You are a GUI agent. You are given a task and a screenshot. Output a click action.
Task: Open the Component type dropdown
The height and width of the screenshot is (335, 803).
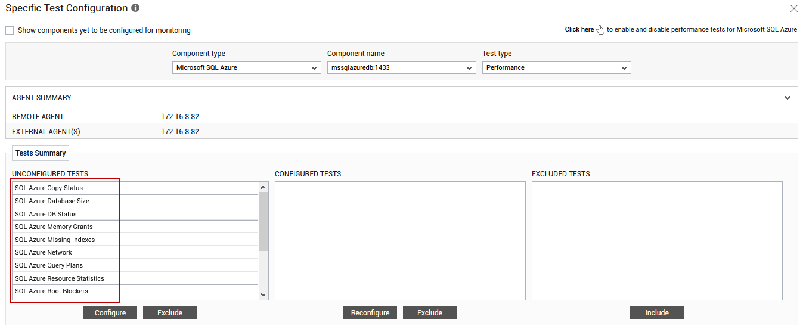click(x=247, y=68)
